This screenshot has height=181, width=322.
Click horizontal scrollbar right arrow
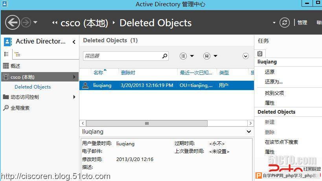(250, 123)
